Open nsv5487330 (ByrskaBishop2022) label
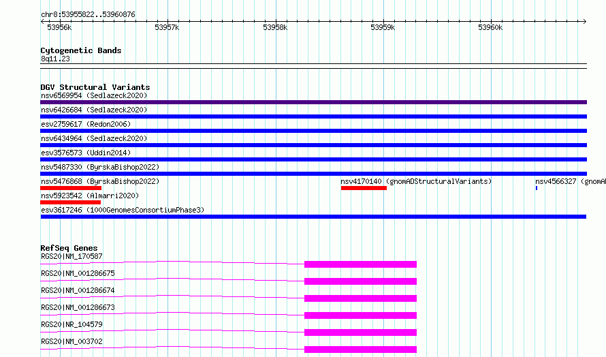The width and height of the screenshot is (606, 357). coord(100,167)
